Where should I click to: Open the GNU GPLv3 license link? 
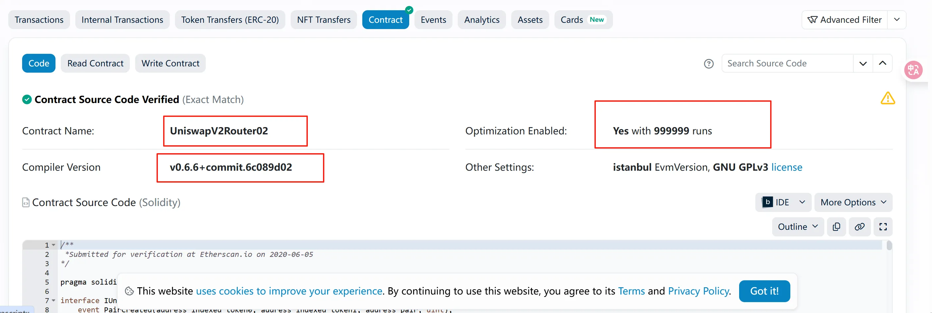[x=787, y=167]
